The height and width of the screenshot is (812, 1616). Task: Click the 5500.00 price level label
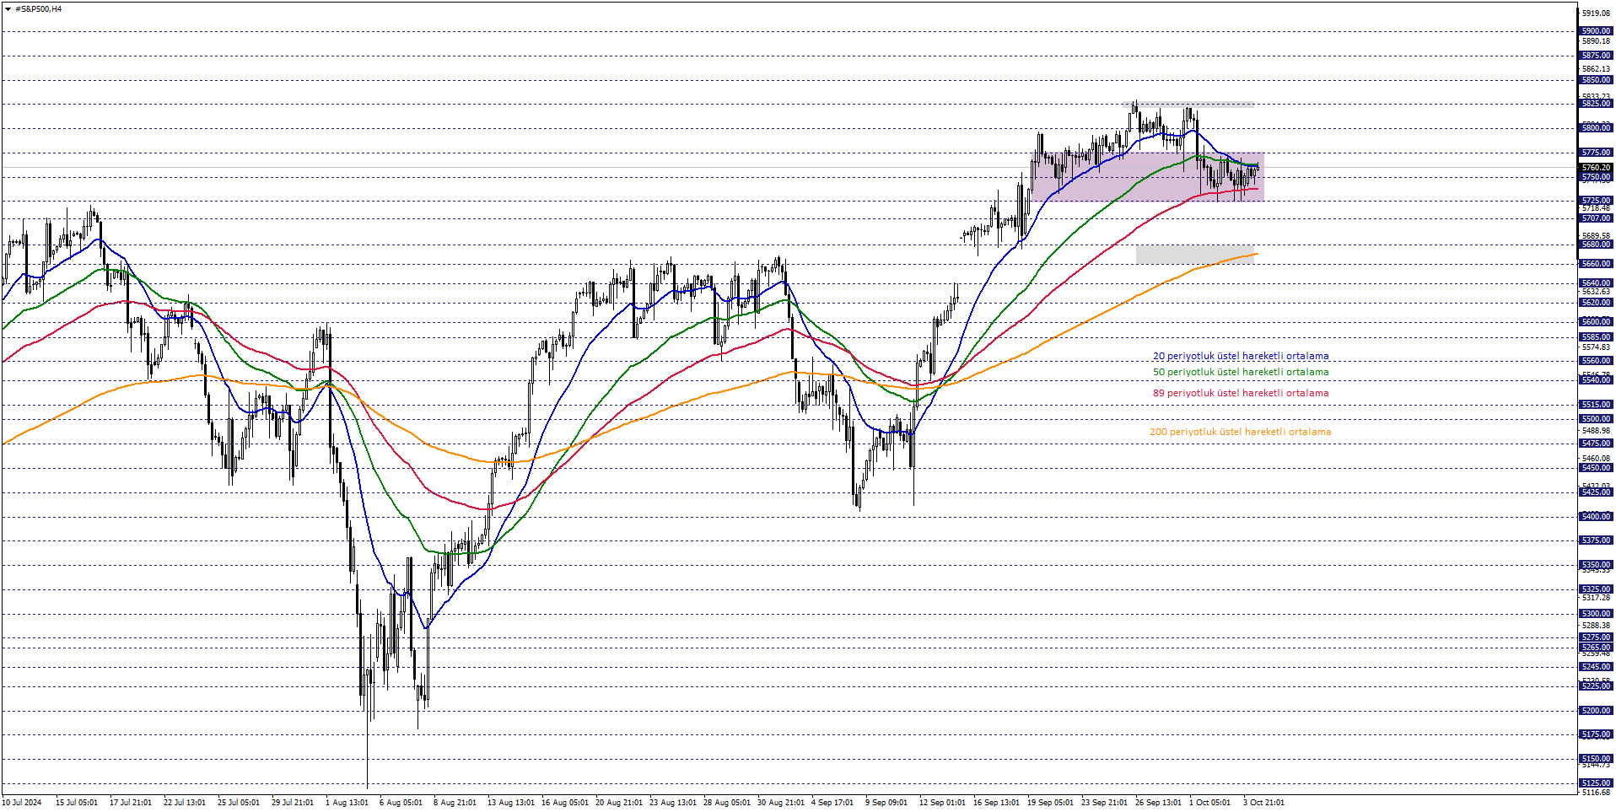pyautogui.click(x=1596, y=419)
